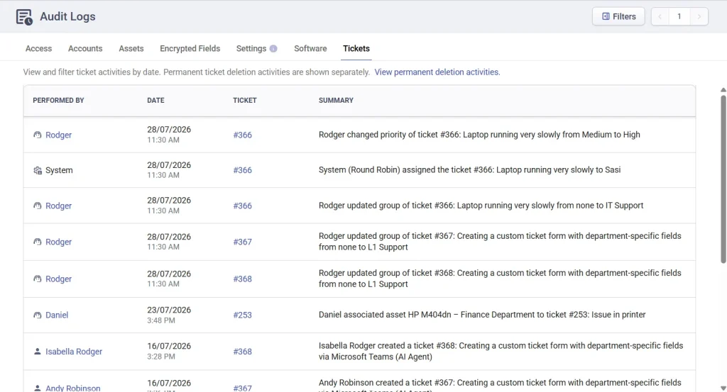Click agent icon next to Rodger for priority change row
This screenshot has height=392, width=727.
(38, 135)
